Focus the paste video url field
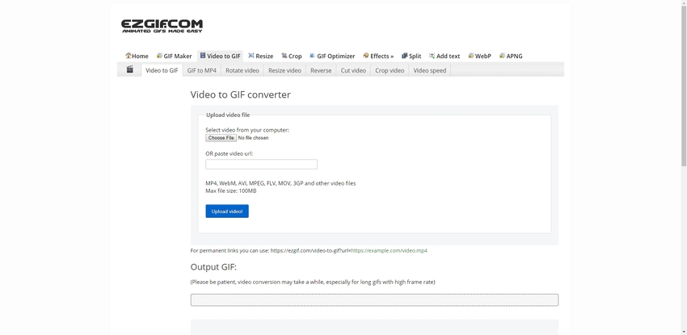The height and width of the screenshot is (335, 687). (x=261, y=165)
